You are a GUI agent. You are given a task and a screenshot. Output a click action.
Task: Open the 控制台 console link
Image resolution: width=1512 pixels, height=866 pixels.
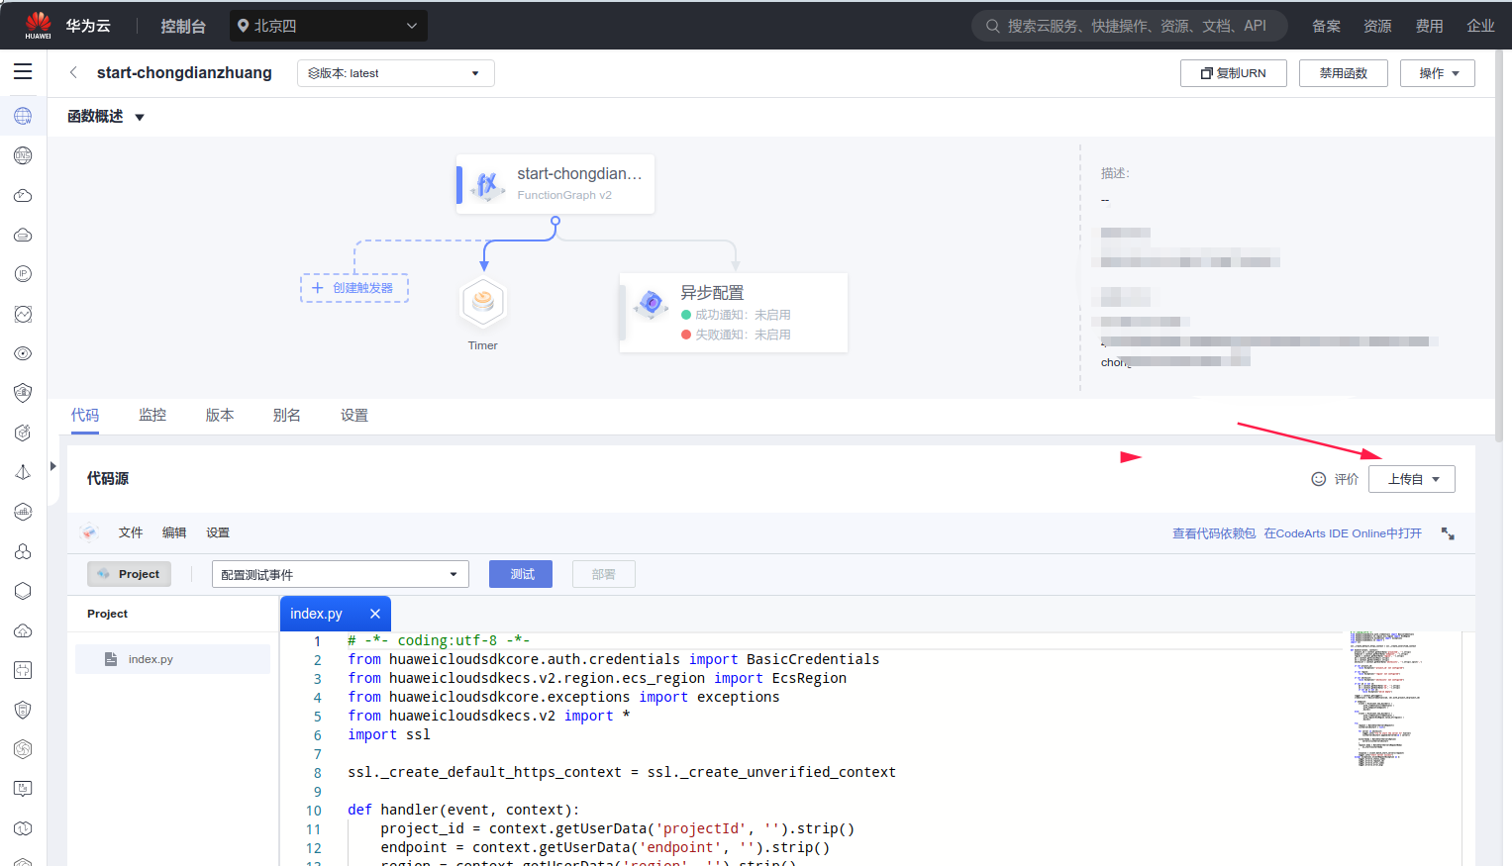(183, 26)
